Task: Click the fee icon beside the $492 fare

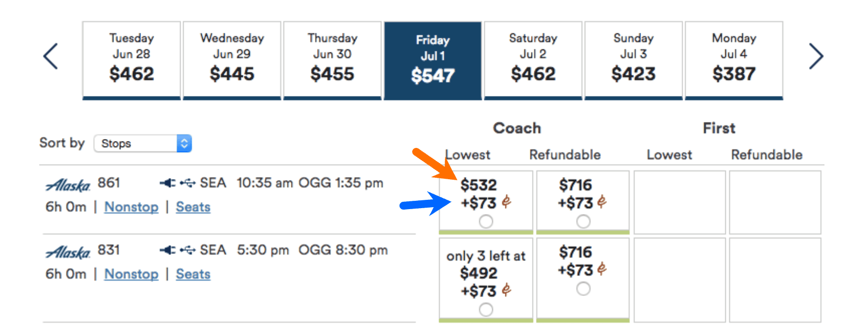Action: (507, 290)
